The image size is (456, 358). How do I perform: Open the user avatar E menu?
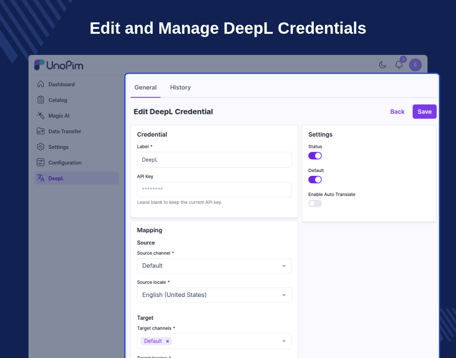[415, 65]
